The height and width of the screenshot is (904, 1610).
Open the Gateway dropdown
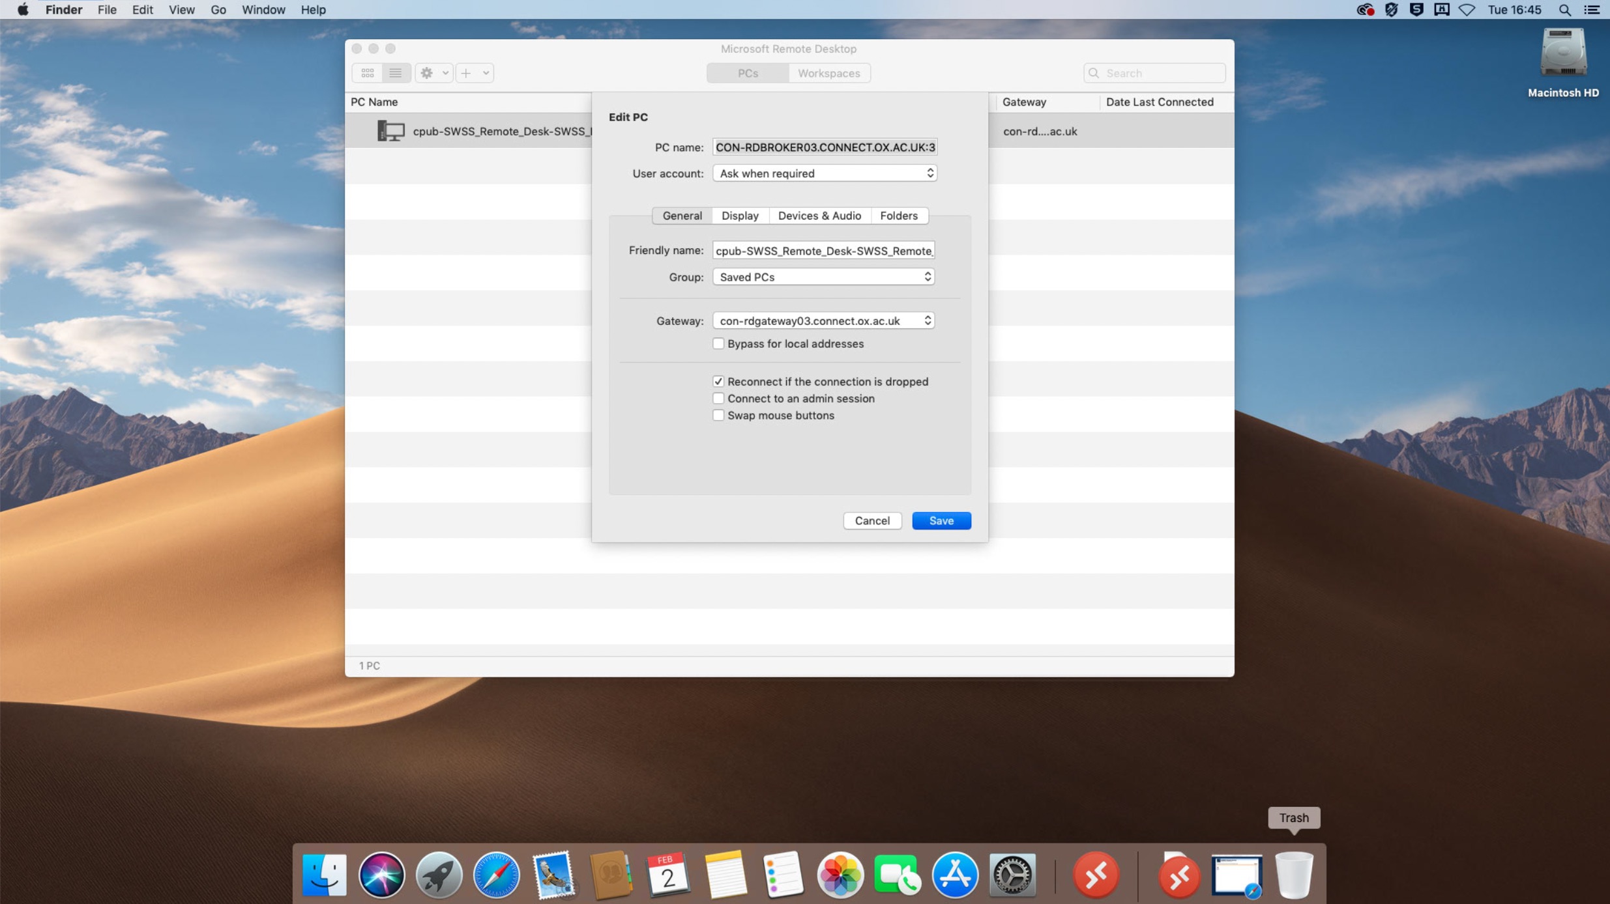tap(823, 320)
